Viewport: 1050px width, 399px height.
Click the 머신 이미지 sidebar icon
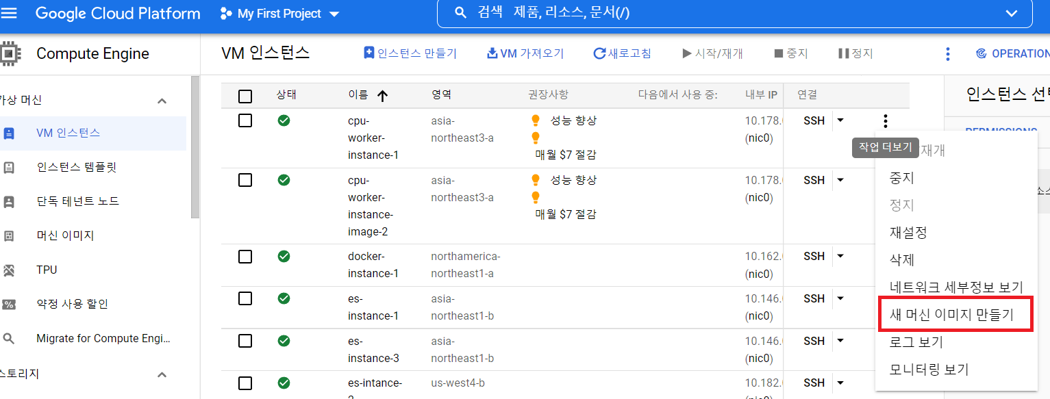9,235
